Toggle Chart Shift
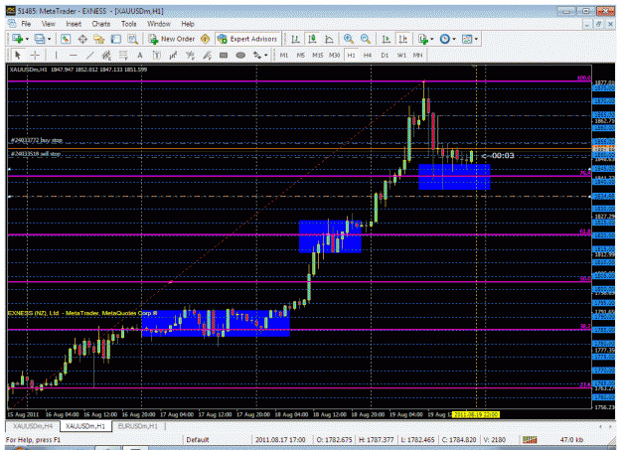 click(x=403, y=39)
